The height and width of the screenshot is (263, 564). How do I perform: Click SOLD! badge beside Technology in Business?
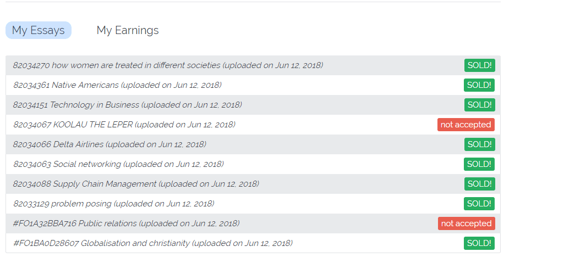pos(479,105)
